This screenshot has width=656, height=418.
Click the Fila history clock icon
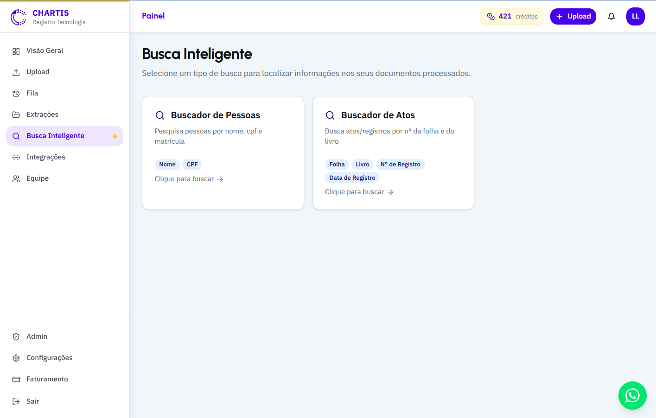[x=16, y=94]
